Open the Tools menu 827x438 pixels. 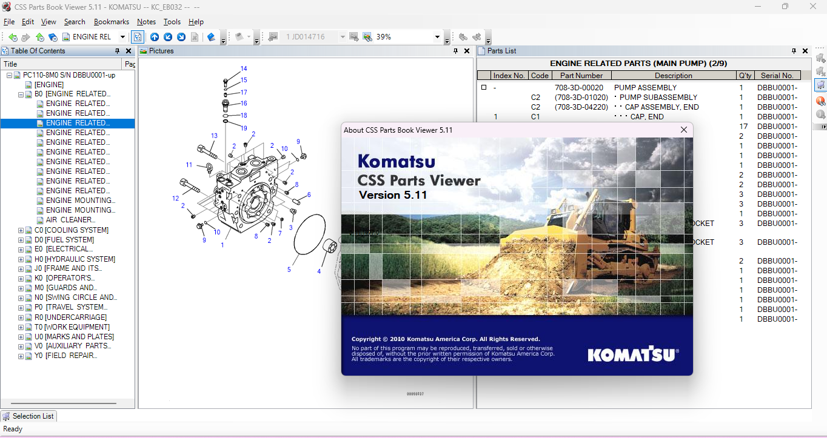172,22
